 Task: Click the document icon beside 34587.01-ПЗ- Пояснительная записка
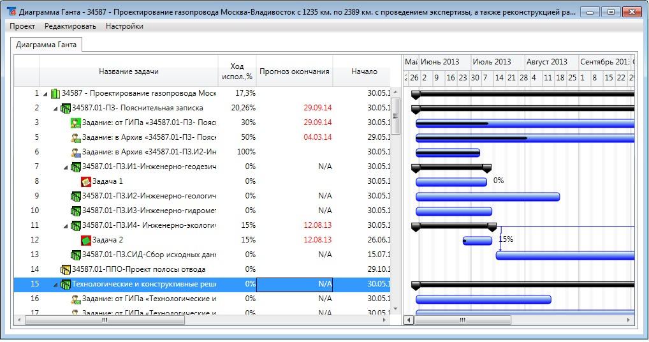tap(66, 108)
